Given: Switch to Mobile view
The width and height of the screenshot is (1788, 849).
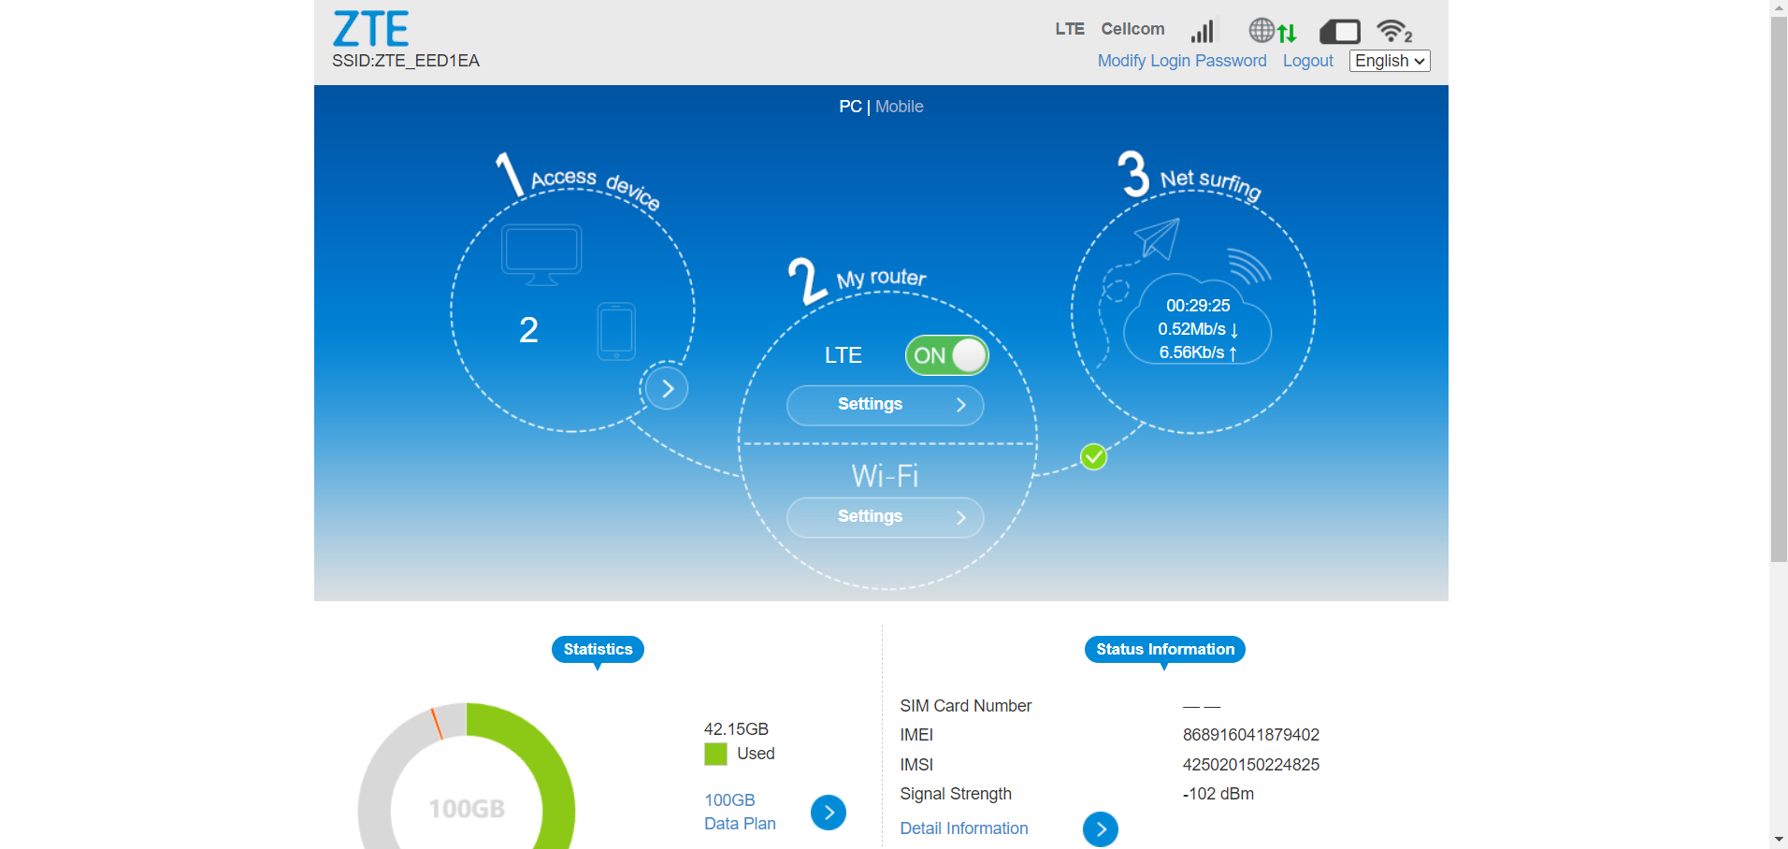Looking at the screenshot, I should point(900,107).
